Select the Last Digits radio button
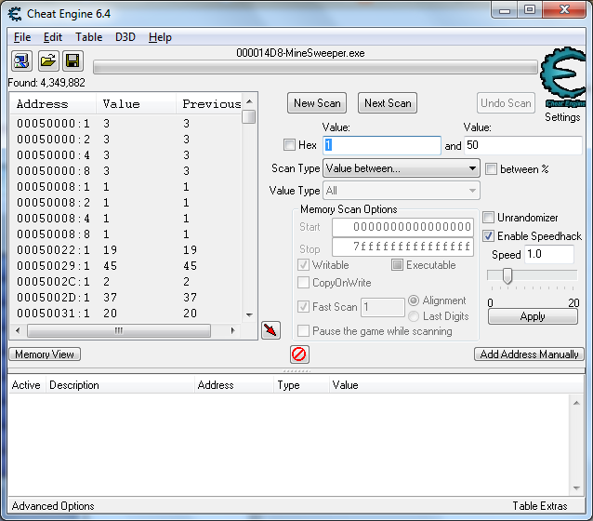This screenshot has width=593, height=521. (414, 316)
